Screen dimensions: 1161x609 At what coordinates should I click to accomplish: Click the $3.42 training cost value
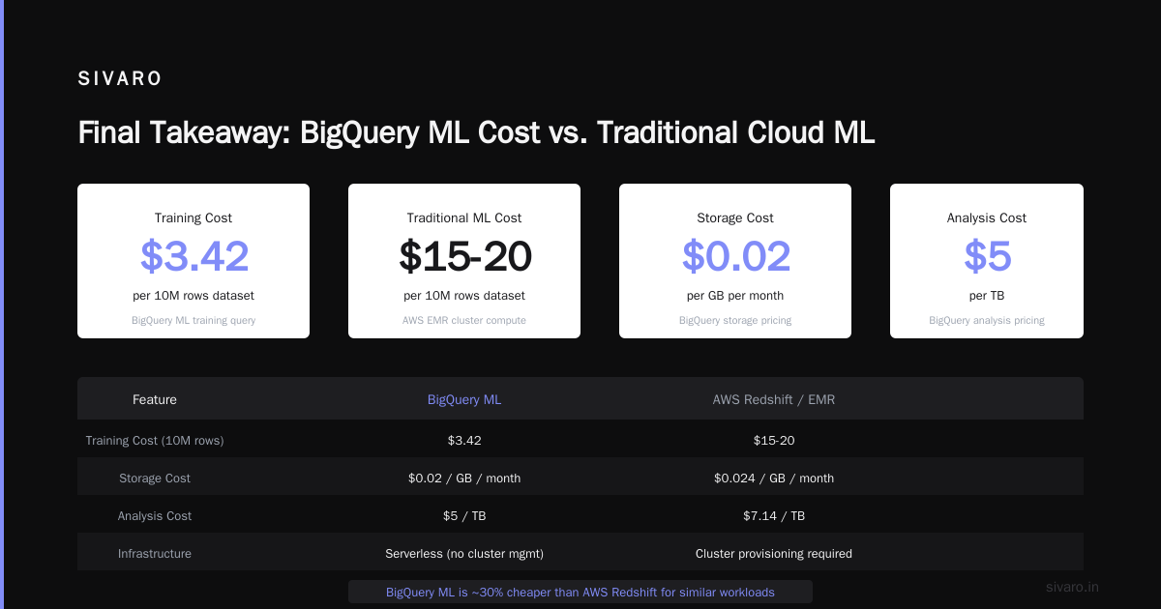(x=194, y=256)
